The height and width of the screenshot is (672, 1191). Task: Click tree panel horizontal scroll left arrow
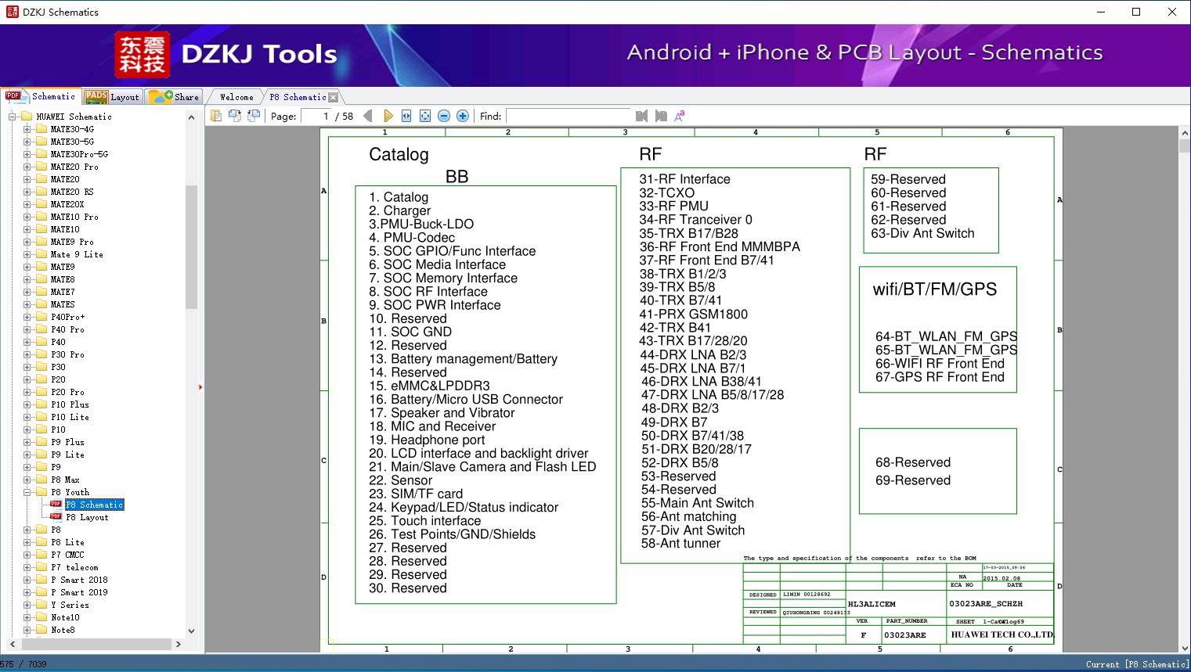click(x=12, y=645)
